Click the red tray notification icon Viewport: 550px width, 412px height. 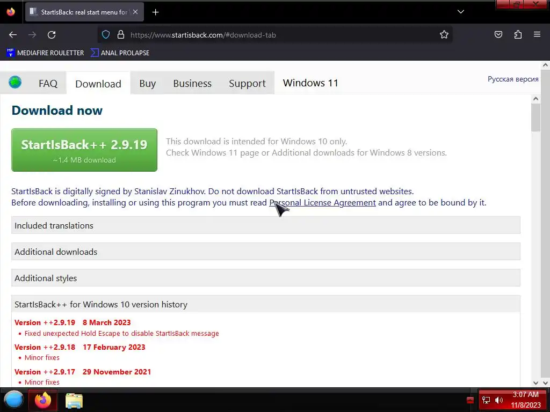tap(470, 400)
